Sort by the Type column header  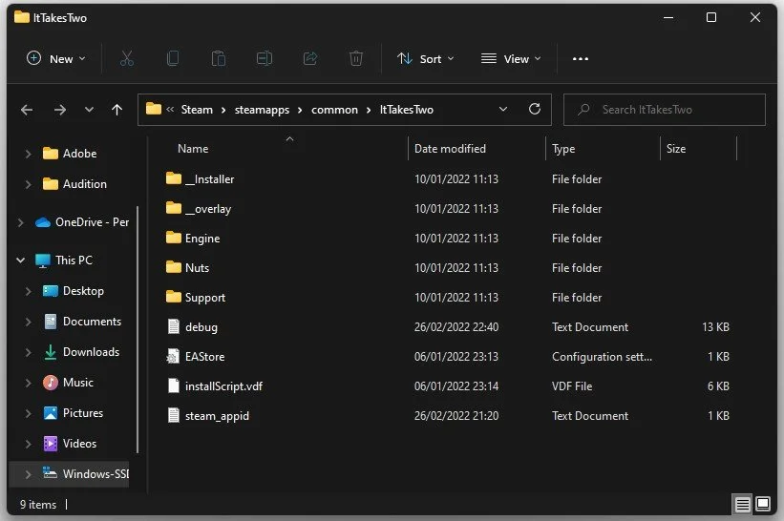click(563, 149)
